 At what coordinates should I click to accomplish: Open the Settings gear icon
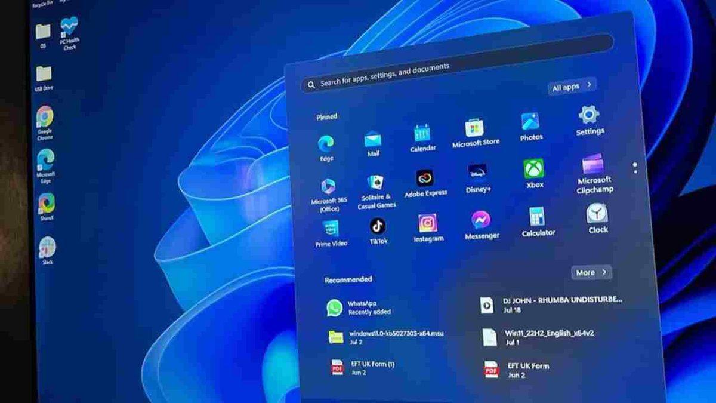[x=588, y=115]
